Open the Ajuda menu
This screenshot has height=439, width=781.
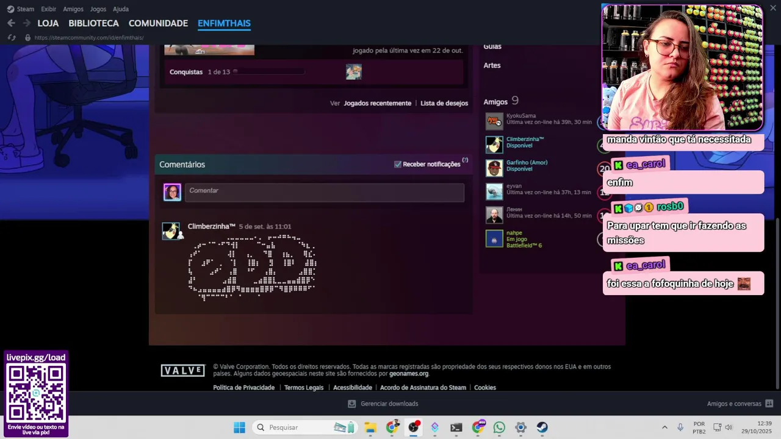click(x=121, y=9)
